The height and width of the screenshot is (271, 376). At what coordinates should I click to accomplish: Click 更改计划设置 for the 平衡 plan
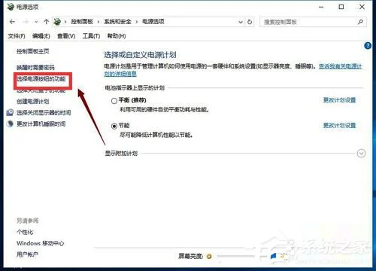339,100
